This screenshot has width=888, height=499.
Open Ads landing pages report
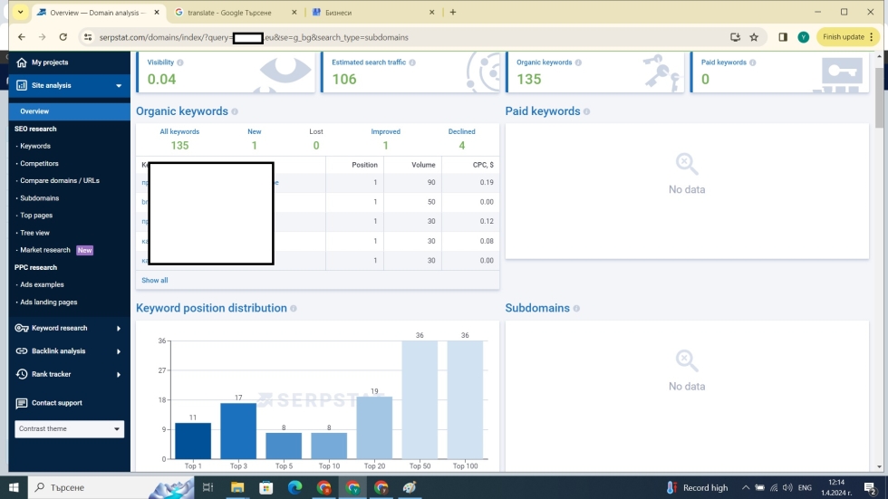[49, 302]
